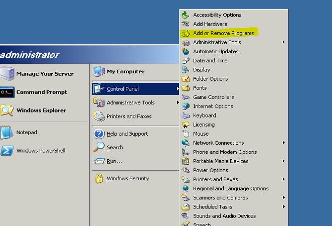Expand the Portable Media Devices submenu arrow

click(284, 161)
